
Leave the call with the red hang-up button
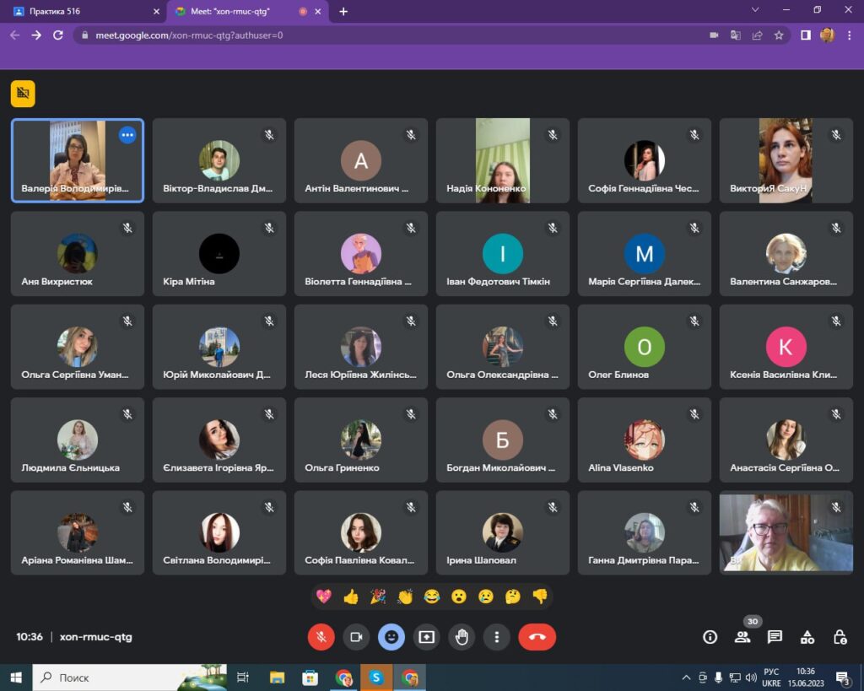point(537,637)
